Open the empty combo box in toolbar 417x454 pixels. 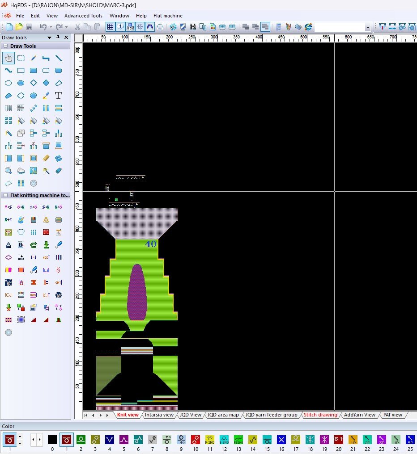368,27
